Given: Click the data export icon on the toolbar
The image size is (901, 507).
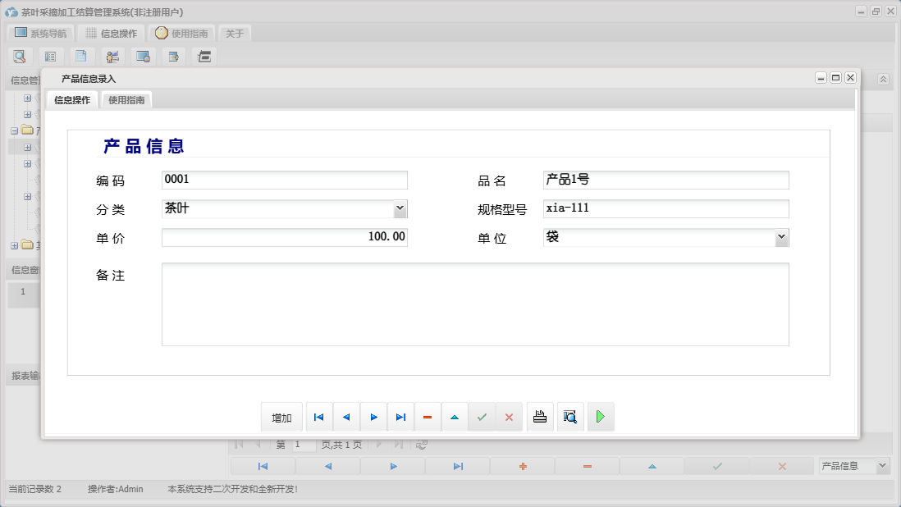Looking at the screenshot, I should tap(173, 57).
